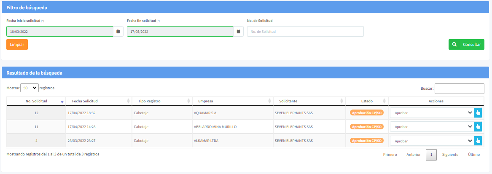Sort table by Fecha Solicitud column

click(x=85, y=101)
